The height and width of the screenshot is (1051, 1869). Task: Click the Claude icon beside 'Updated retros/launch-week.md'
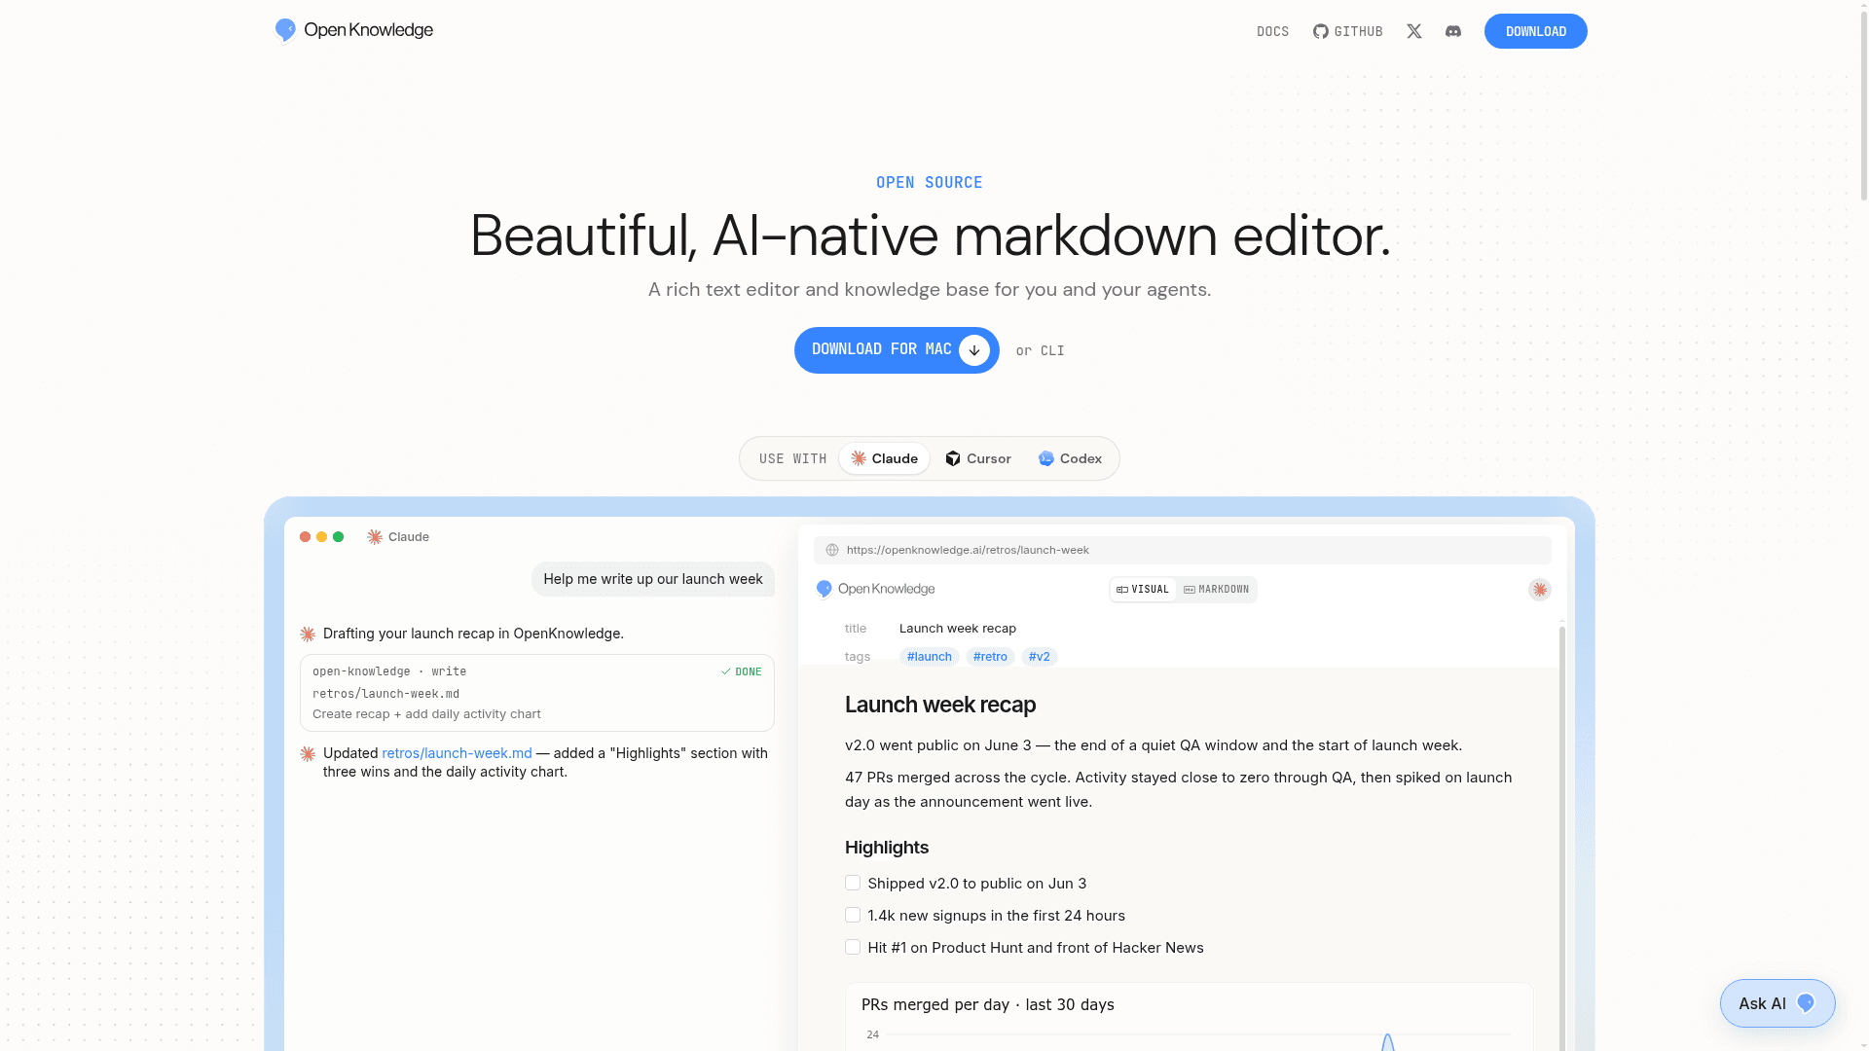point(308,754)
